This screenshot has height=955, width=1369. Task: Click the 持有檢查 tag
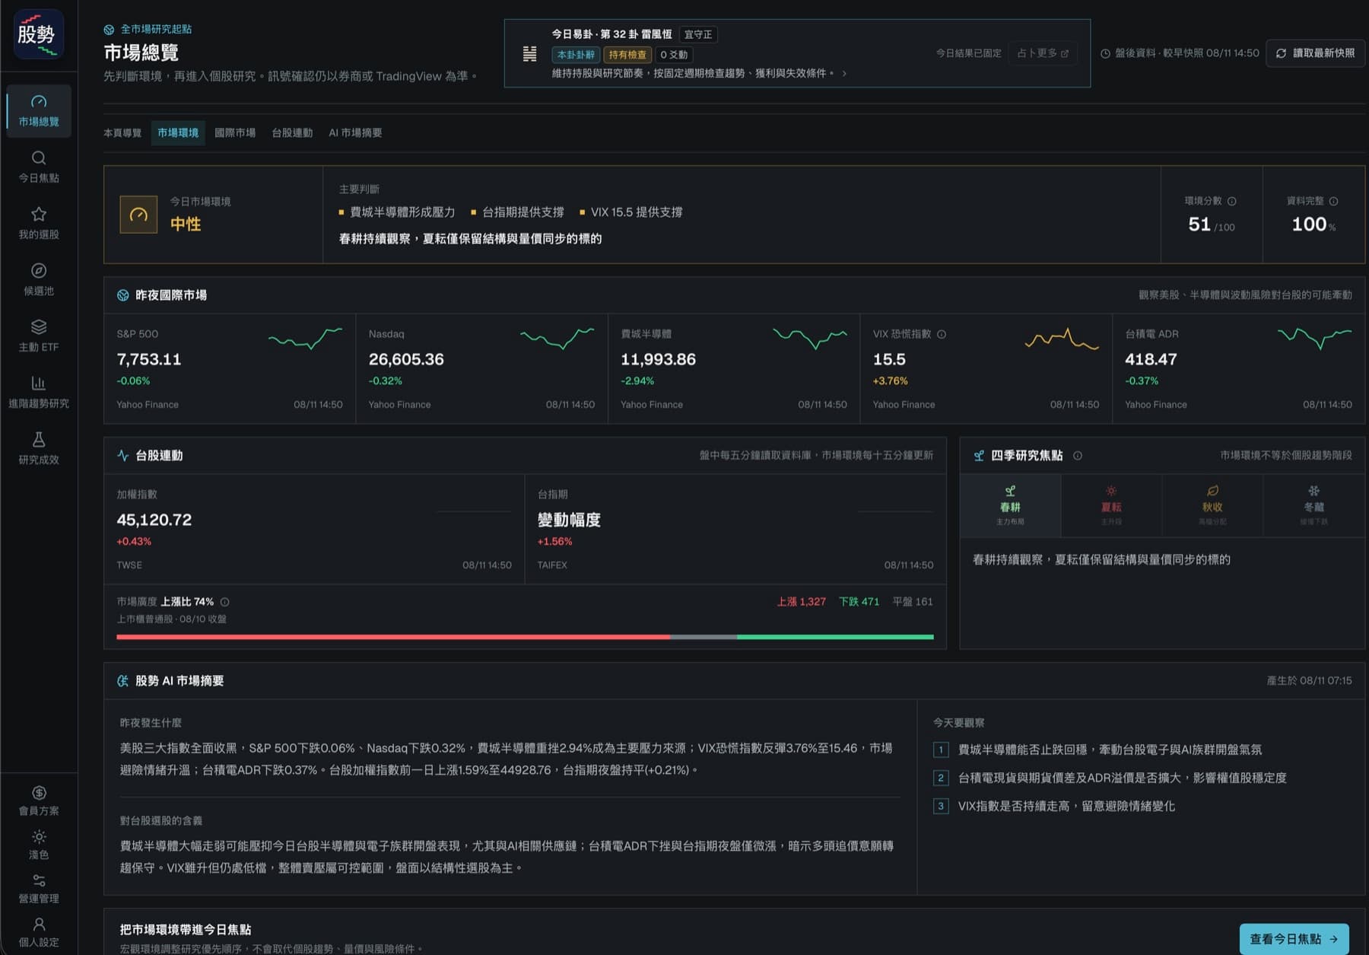(x=627, y=55)
